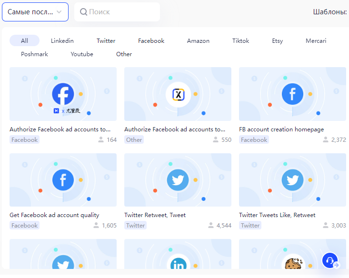Filter templates by Twitter
Screen dimensions: 349x278
(x=106, y=41)
